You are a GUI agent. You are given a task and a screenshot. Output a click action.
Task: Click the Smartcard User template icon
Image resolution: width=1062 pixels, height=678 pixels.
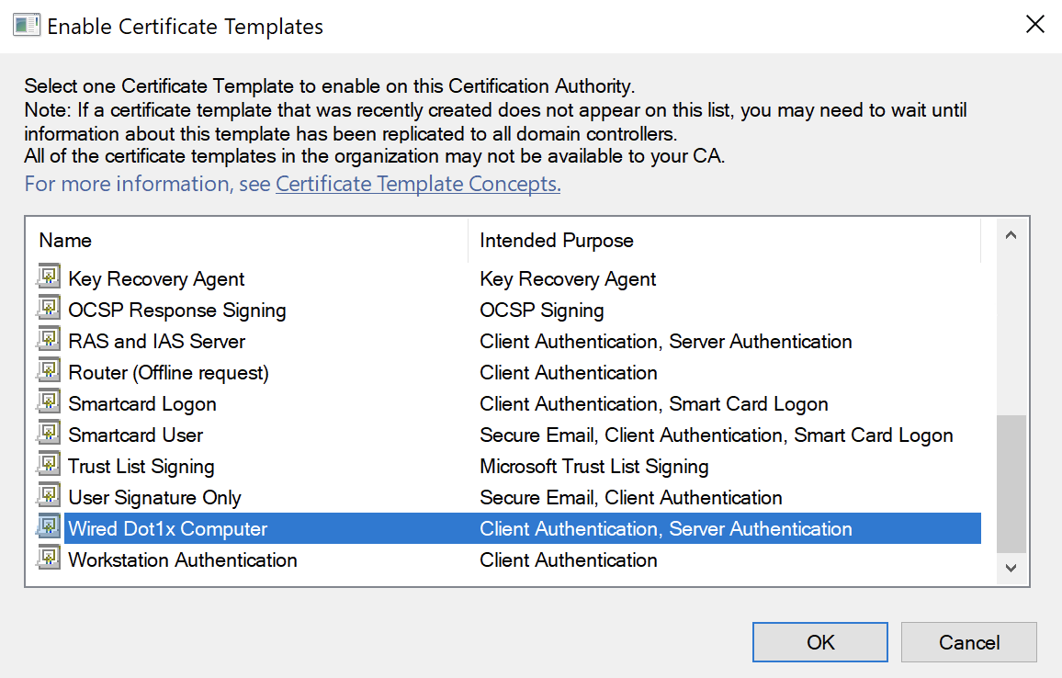click(x=49, y=435)
